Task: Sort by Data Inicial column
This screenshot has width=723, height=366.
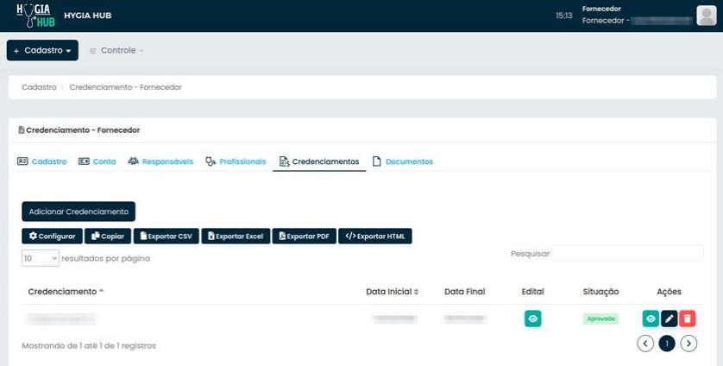Action: coord(392,292)
